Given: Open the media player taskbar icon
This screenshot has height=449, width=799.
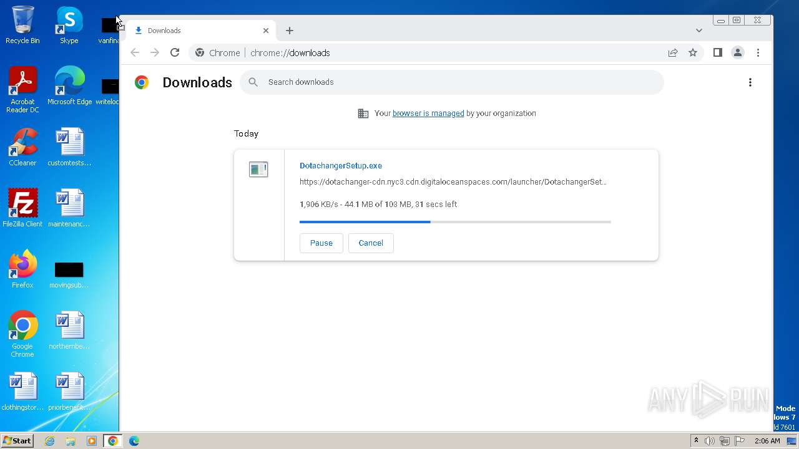Looking at the screenshot, I should (92, 441).
